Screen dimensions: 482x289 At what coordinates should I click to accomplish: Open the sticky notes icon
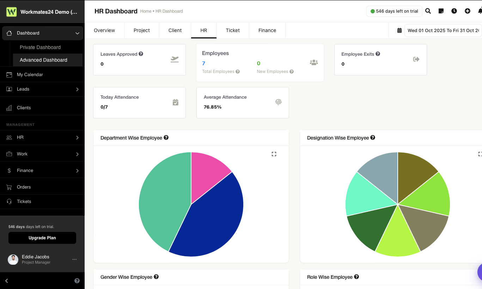tap(441, 11)
